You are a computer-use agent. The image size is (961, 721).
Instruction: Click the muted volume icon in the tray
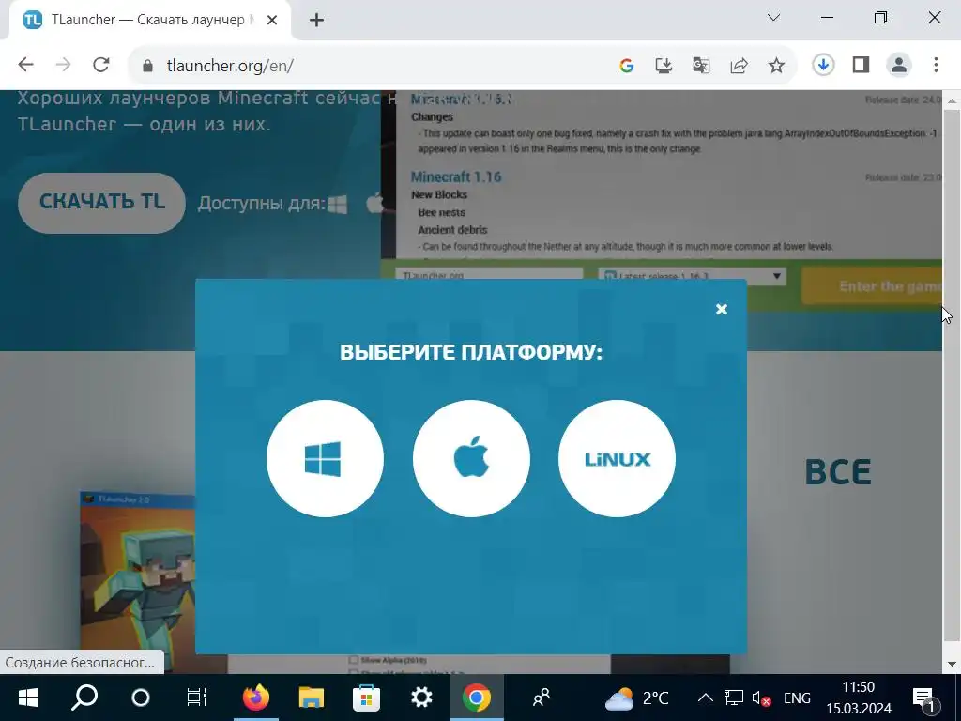click(x=761, y=698)
